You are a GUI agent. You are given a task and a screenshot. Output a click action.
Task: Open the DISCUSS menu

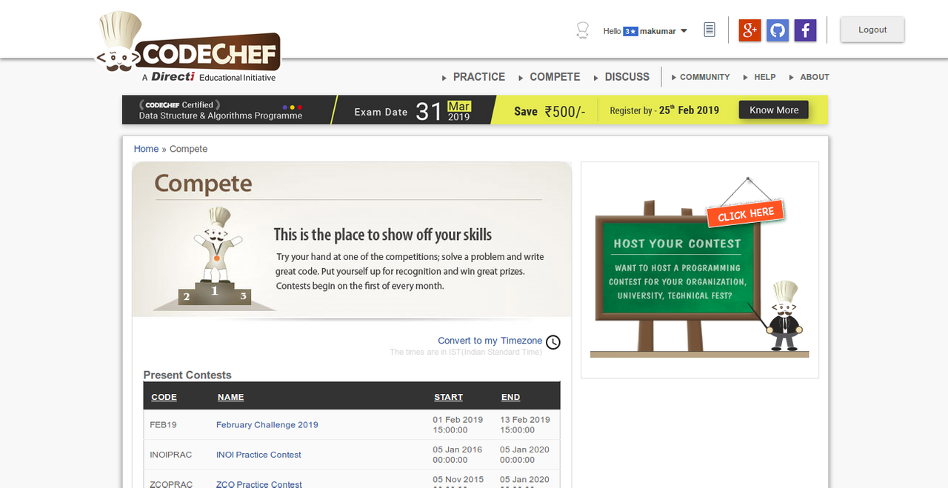pyautogui.click(x=627, y=77)
